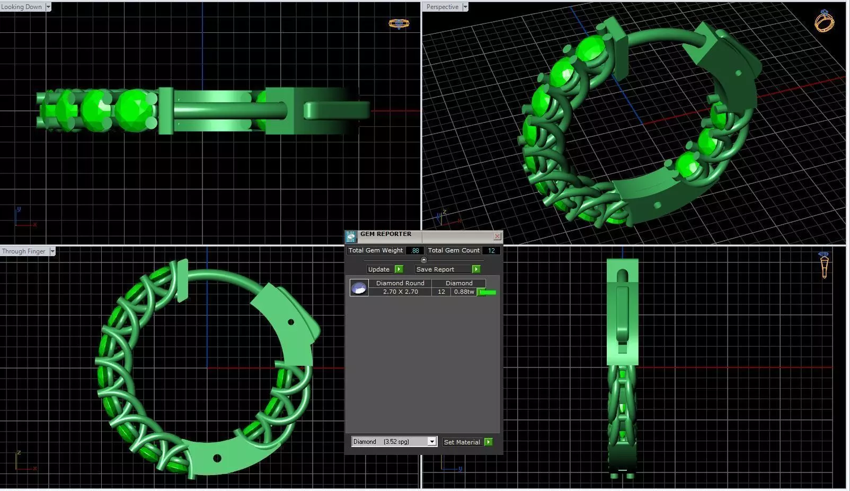Open the Through Finger viewport dropdown arrow
Image resolution: width=850 pixels, height=491 pixels.
52,251
